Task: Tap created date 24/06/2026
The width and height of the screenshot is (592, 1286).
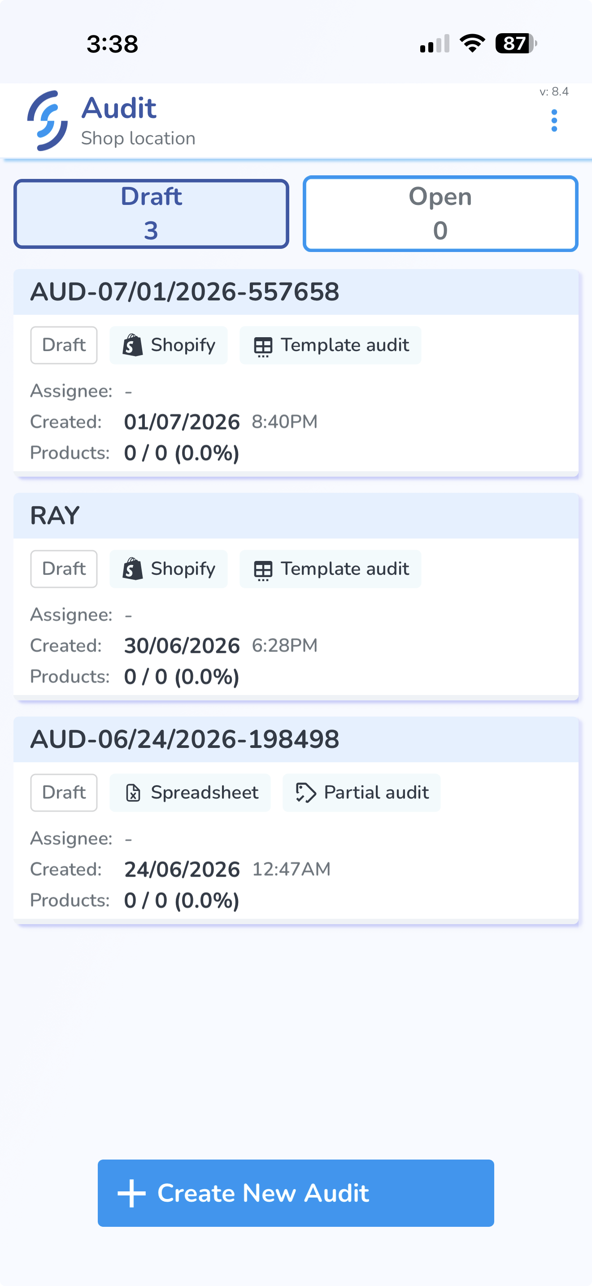Action: click(182, 869)
